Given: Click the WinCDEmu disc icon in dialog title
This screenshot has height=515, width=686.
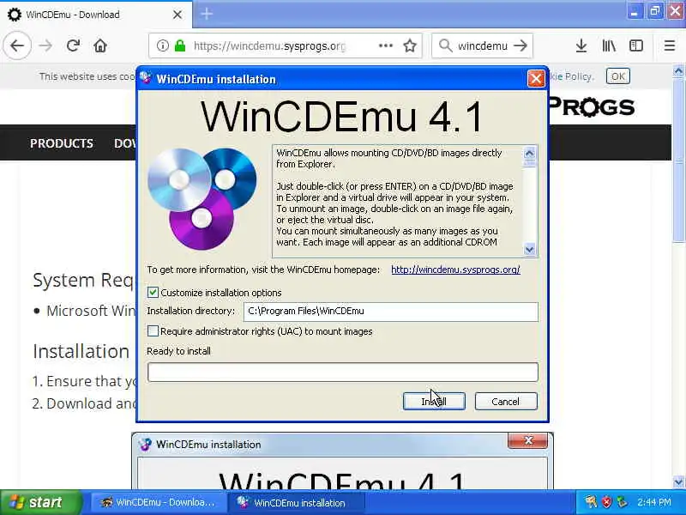Looking at the screenshot, I should tap(145, 78).
